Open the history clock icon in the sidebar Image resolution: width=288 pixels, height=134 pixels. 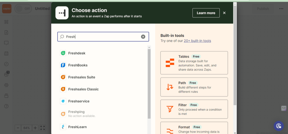coord(6,64)
